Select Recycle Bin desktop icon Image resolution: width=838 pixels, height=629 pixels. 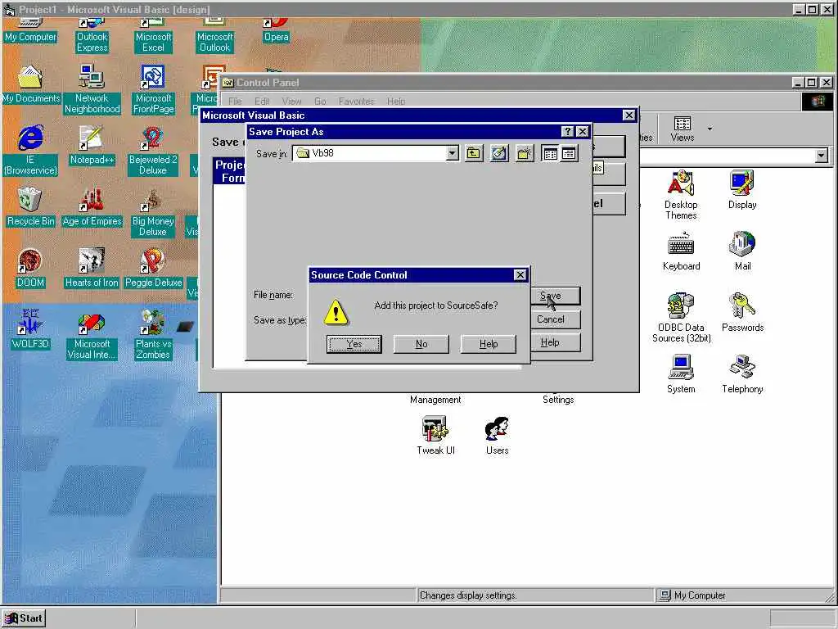click(x=30, y=207)
